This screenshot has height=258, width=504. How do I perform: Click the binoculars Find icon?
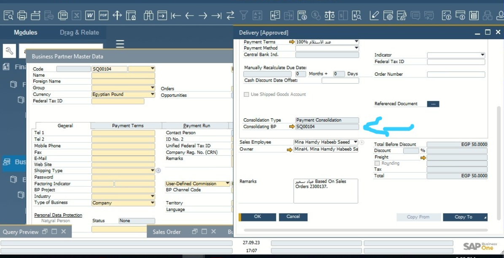click(148, 16)
